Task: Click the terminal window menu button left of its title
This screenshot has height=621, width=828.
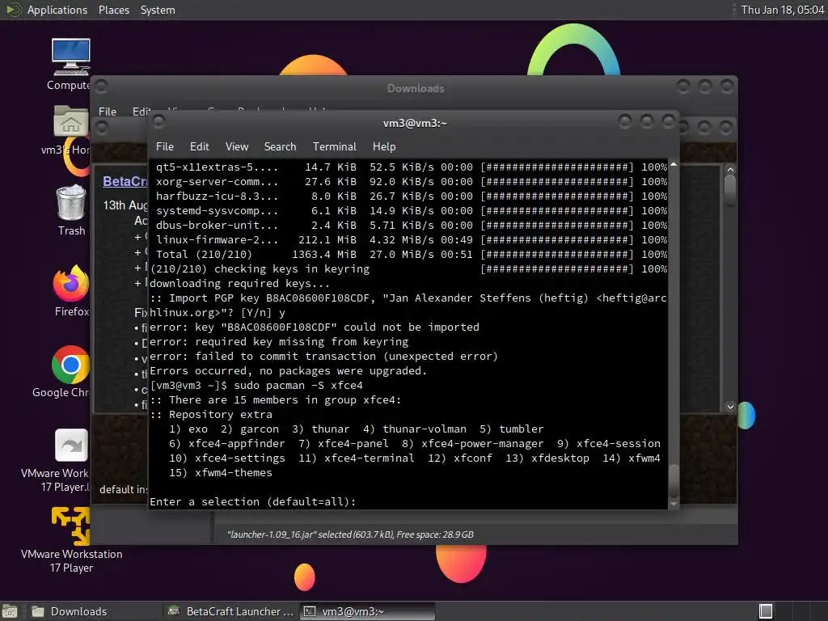Action: [x=158, y=122]
